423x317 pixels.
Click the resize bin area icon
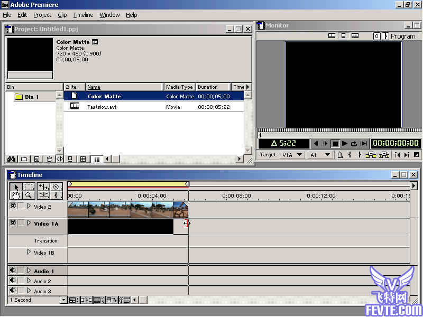point(60,159)
